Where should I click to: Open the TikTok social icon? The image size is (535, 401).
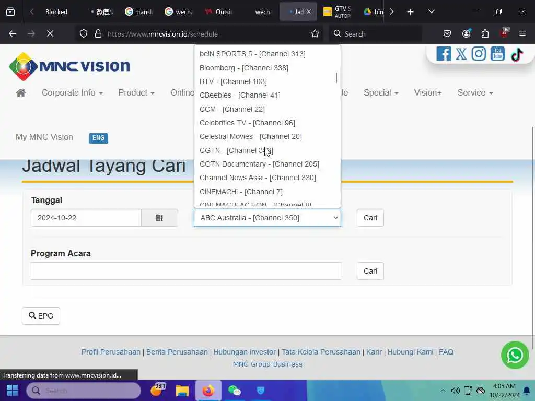(517, 54)
